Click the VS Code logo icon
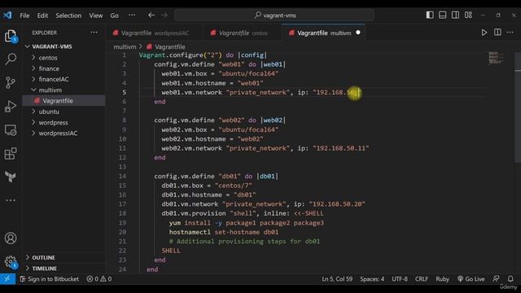Screen dimensions: 521x293 coord(7,15)
